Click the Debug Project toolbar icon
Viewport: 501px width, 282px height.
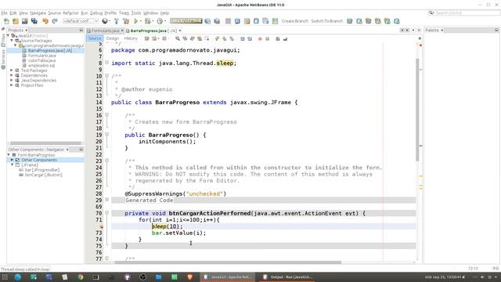point(147,21)
